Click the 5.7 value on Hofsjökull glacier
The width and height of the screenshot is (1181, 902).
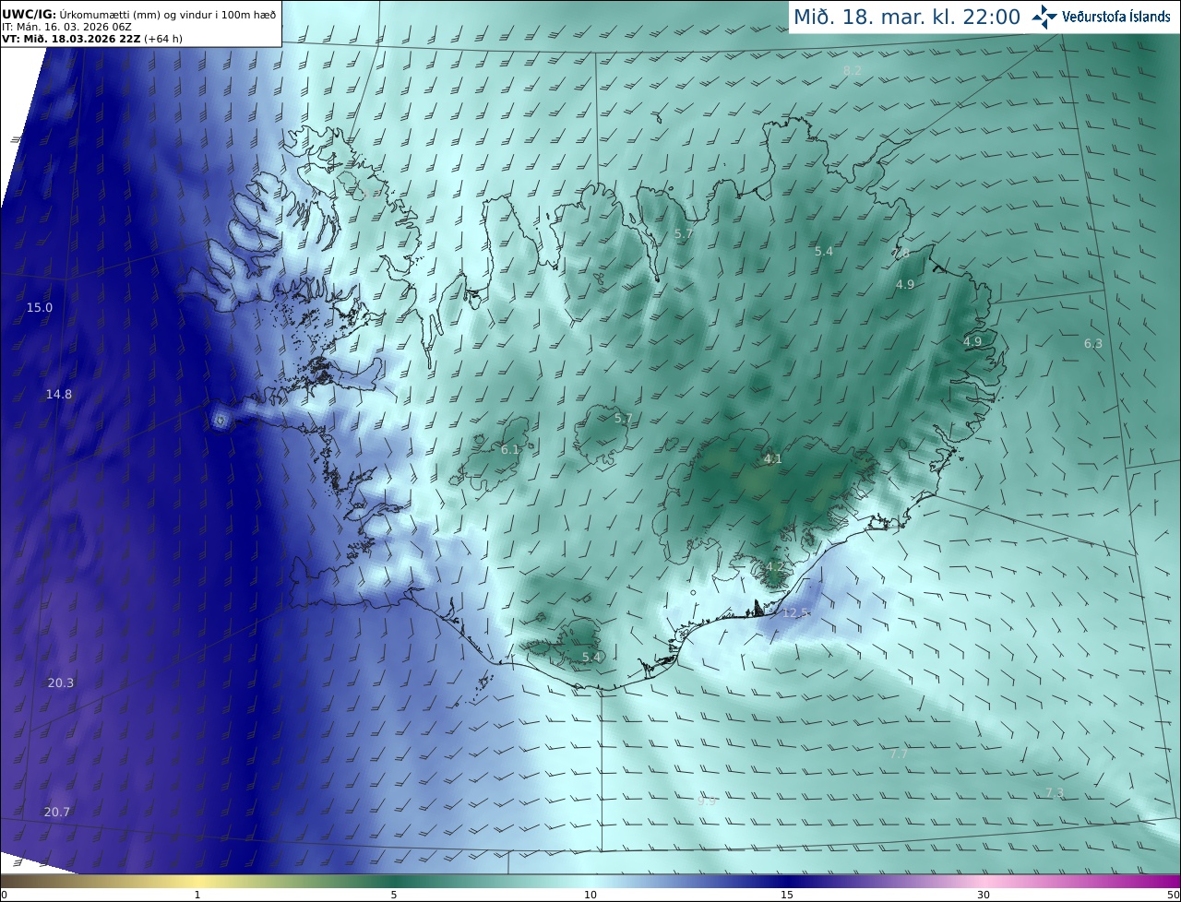624,419
